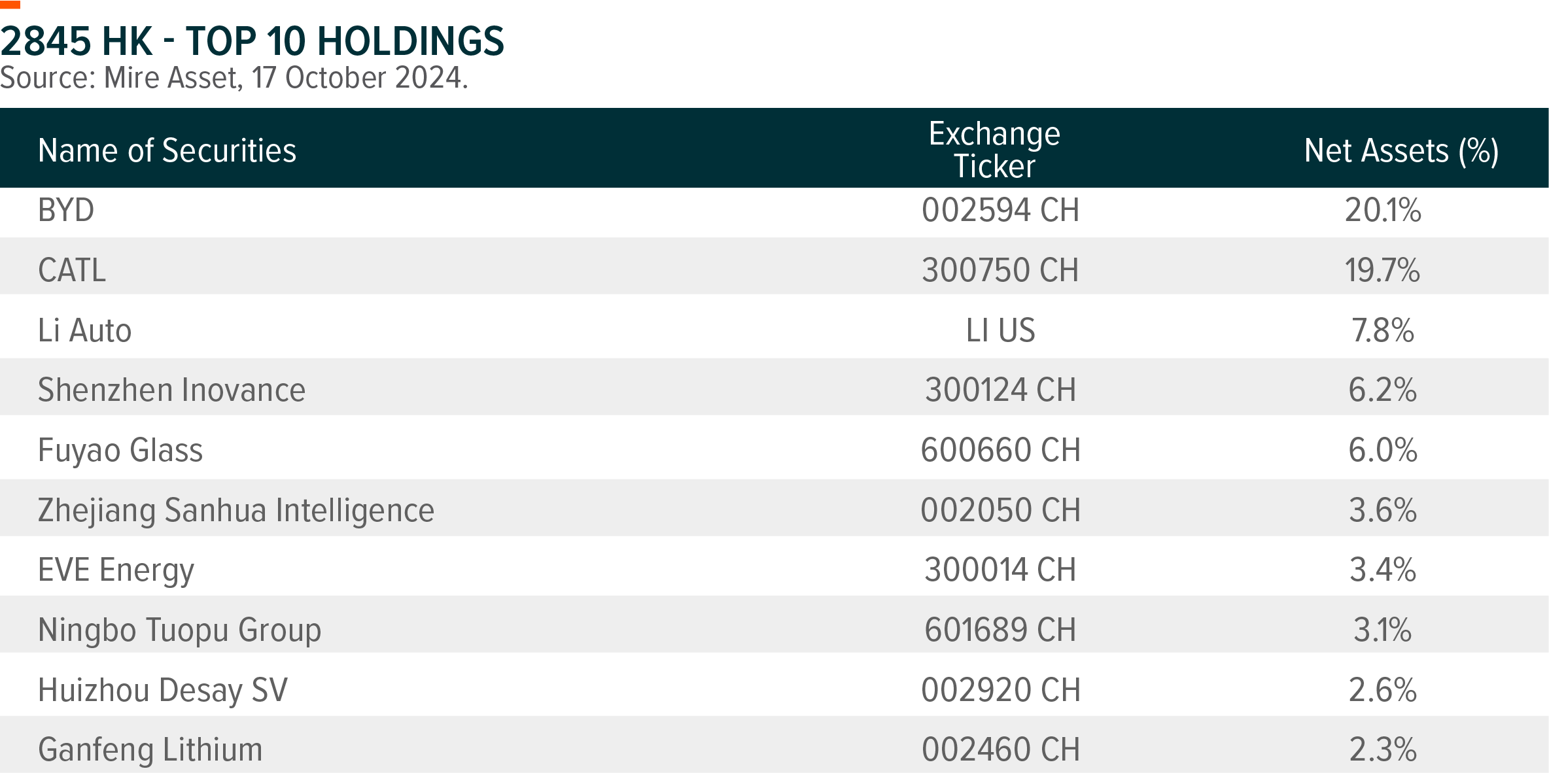The height and width of the screenshot is (773, 1549).
Task: Click the 'Exchange Ticker' column header
Action: coord(994,150)
